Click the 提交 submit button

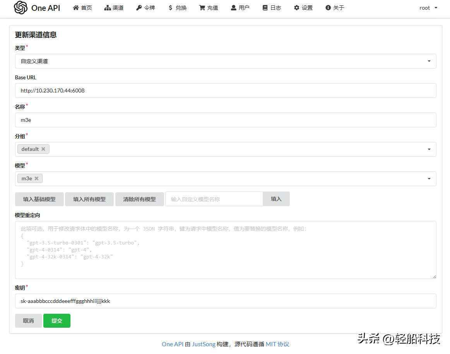point(56,320)
